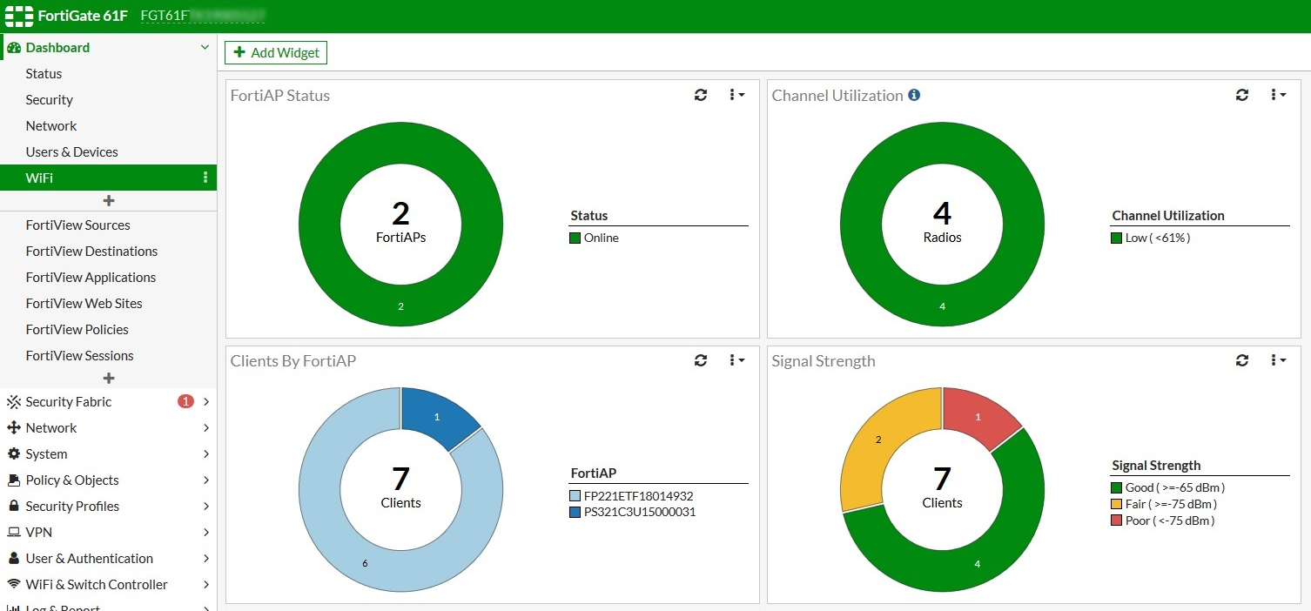The height and width of the screenshot is (611, 1311).
Task: Click the FGT61F hostname in header
Action: coord(202,16)
